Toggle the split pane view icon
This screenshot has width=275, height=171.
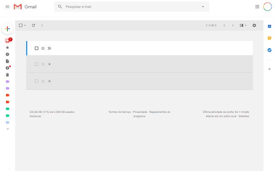click(241, 25)
